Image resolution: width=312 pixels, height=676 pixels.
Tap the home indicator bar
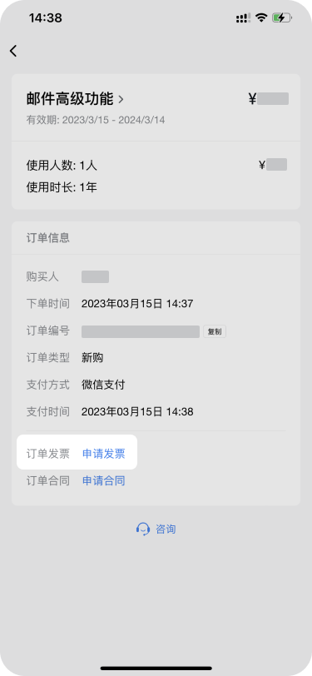pos(156,669)
